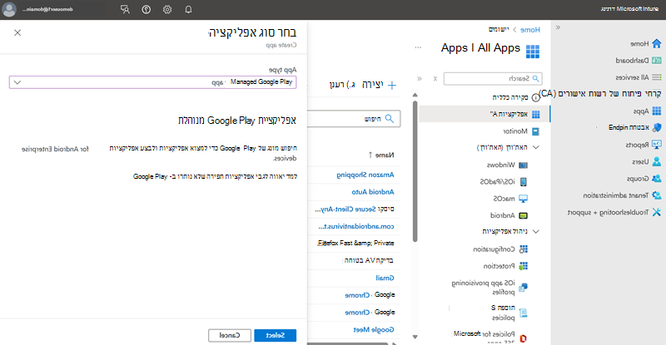
Task: Click the sidebar scrollbar down arrow
Action: tap(415, 337)
